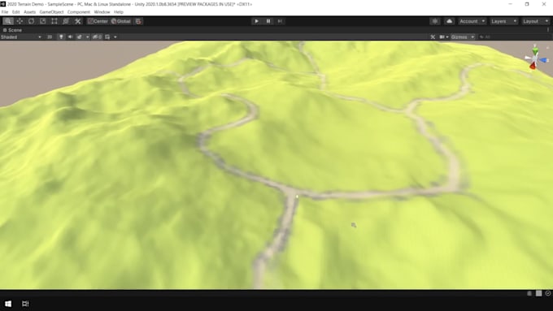
Task: Open Windows Task View
Action: click(25, 304)
